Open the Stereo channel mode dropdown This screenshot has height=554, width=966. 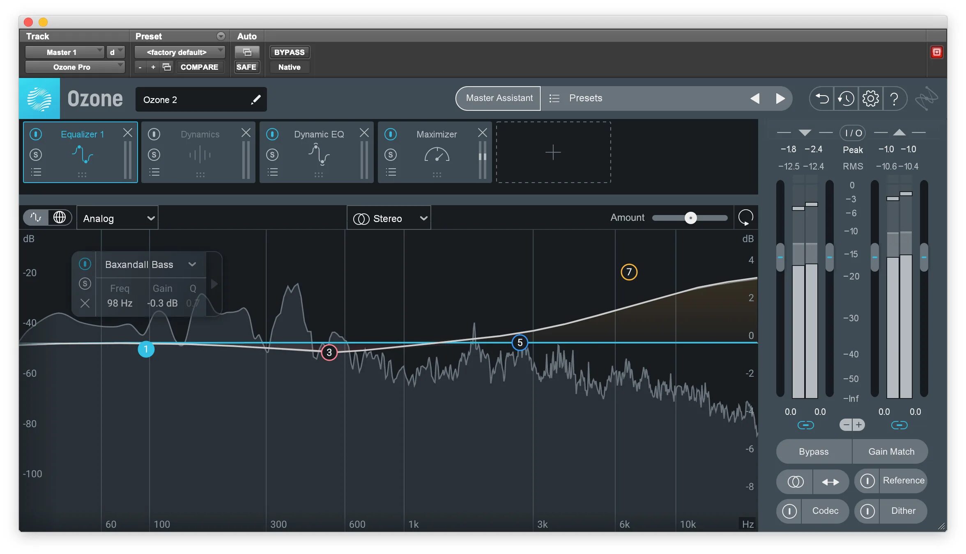click(x=389, y=218)
